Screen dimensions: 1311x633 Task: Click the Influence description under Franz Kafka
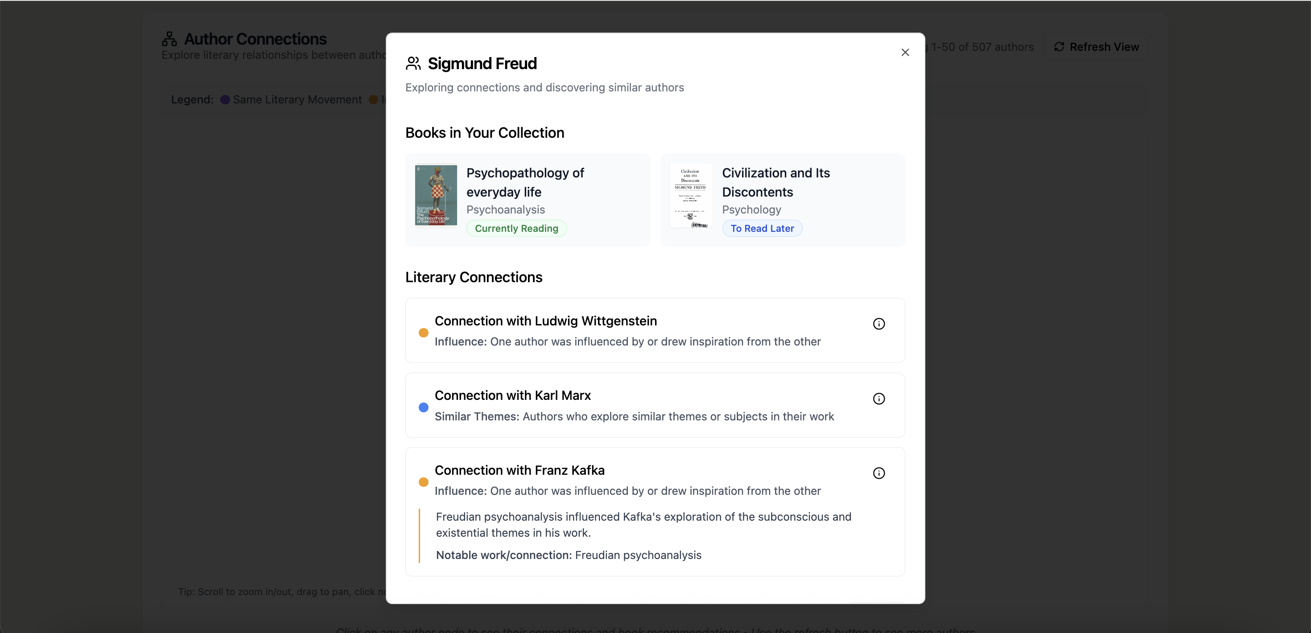tap(627, 491)
